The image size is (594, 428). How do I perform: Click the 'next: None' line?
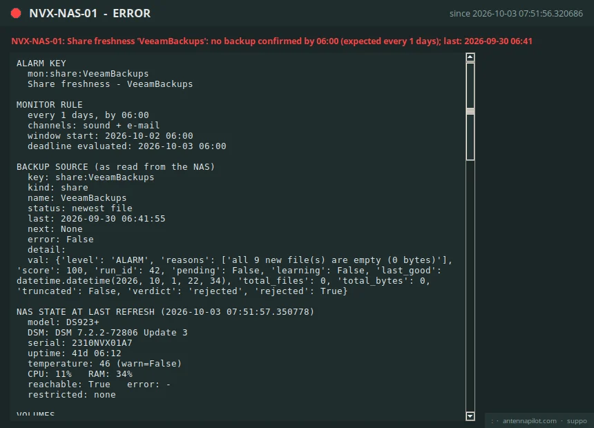(55, 228)
